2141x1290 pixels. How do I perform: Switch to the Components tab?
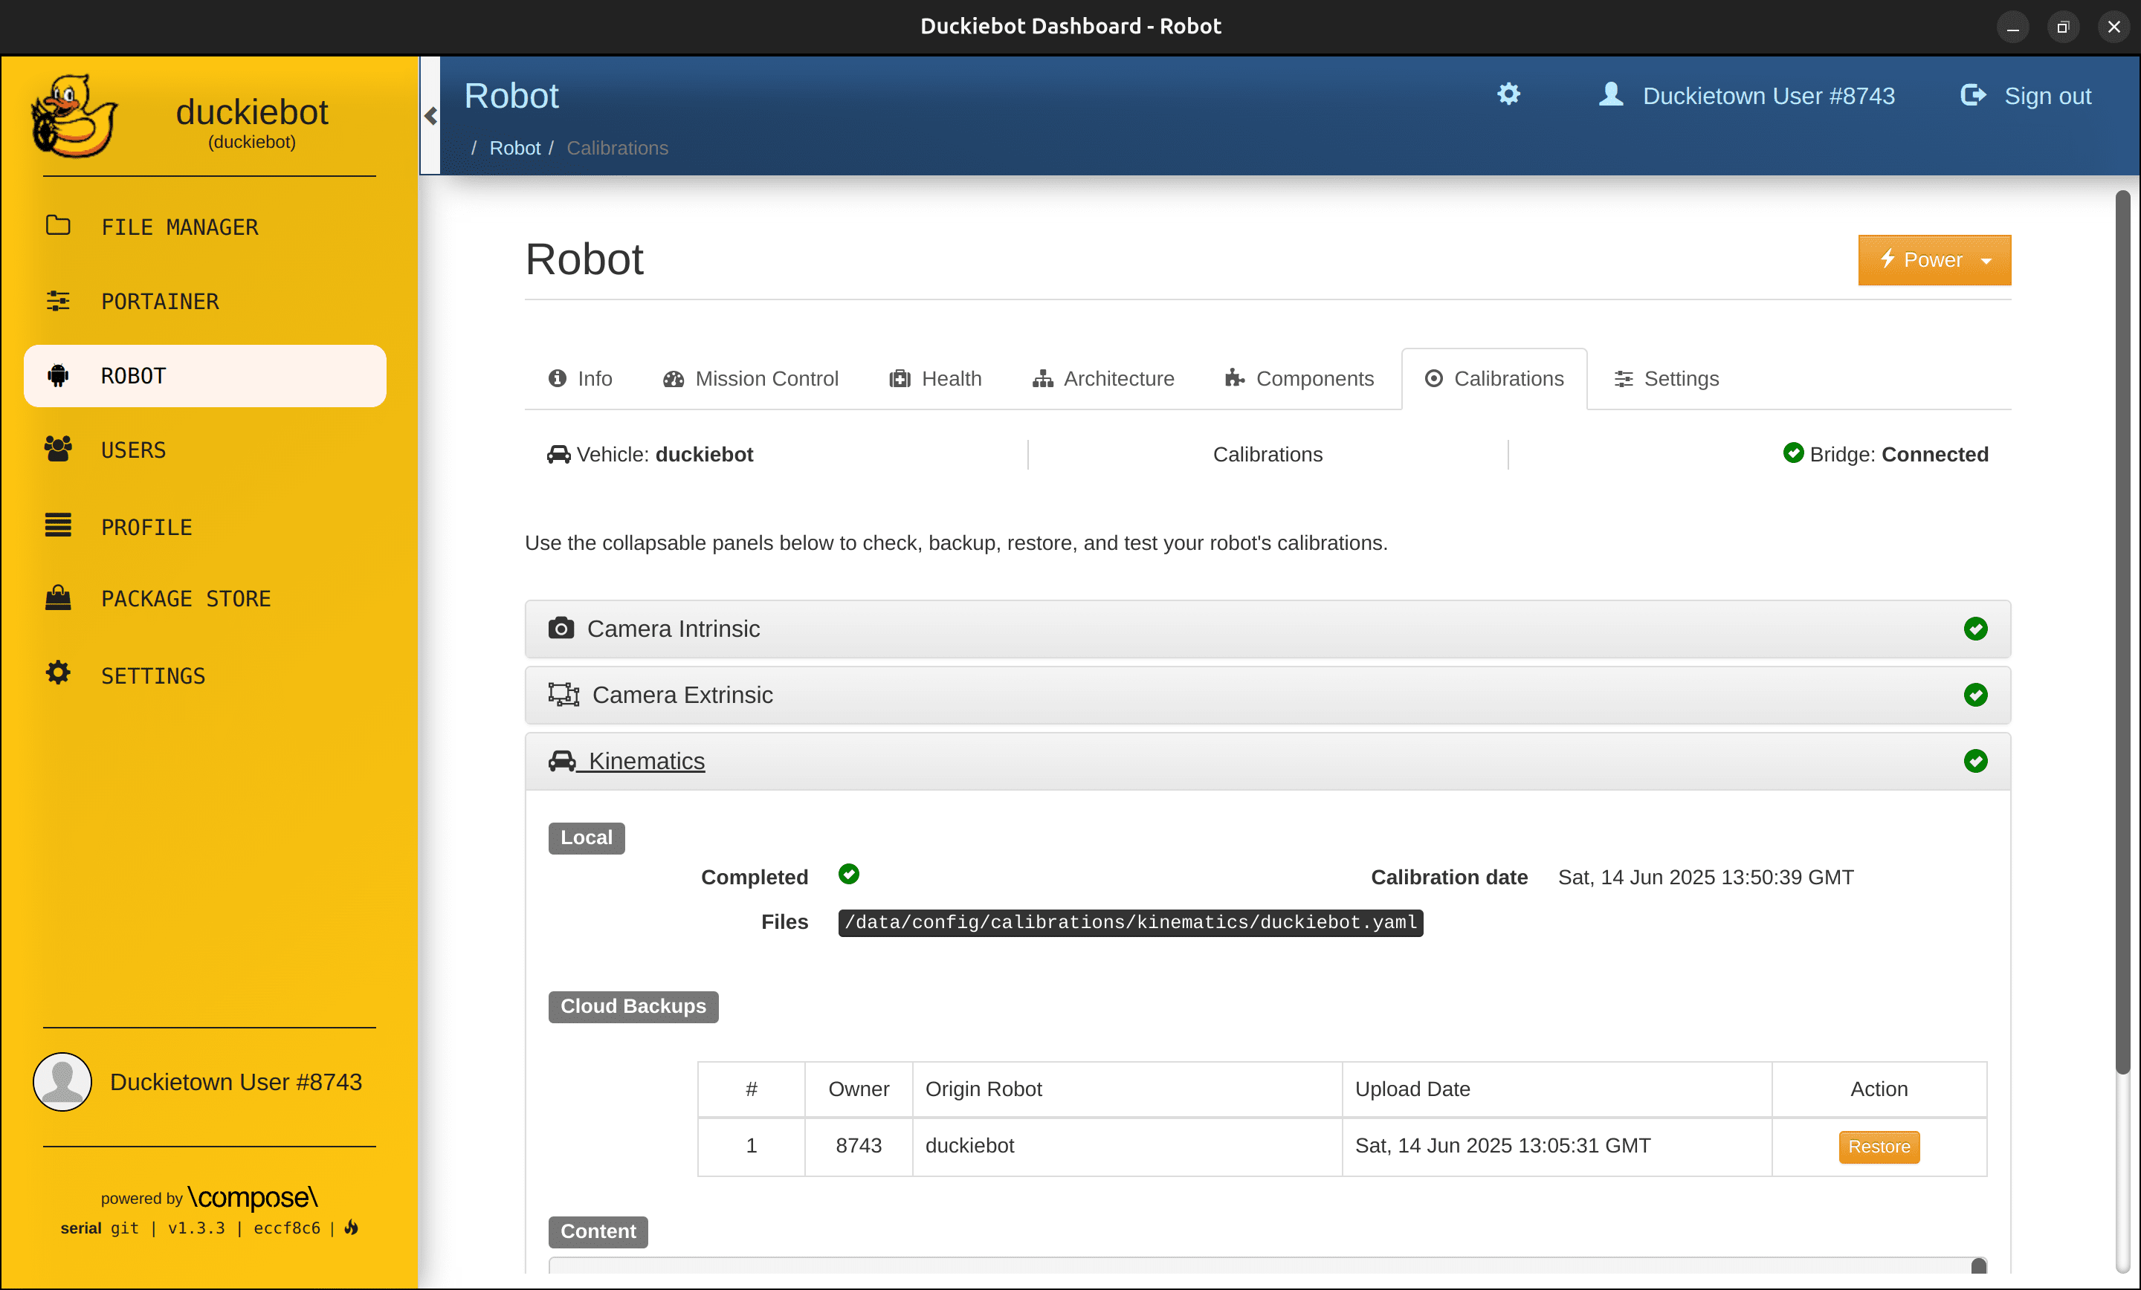pyautogui.click(x=1299, y=379)
